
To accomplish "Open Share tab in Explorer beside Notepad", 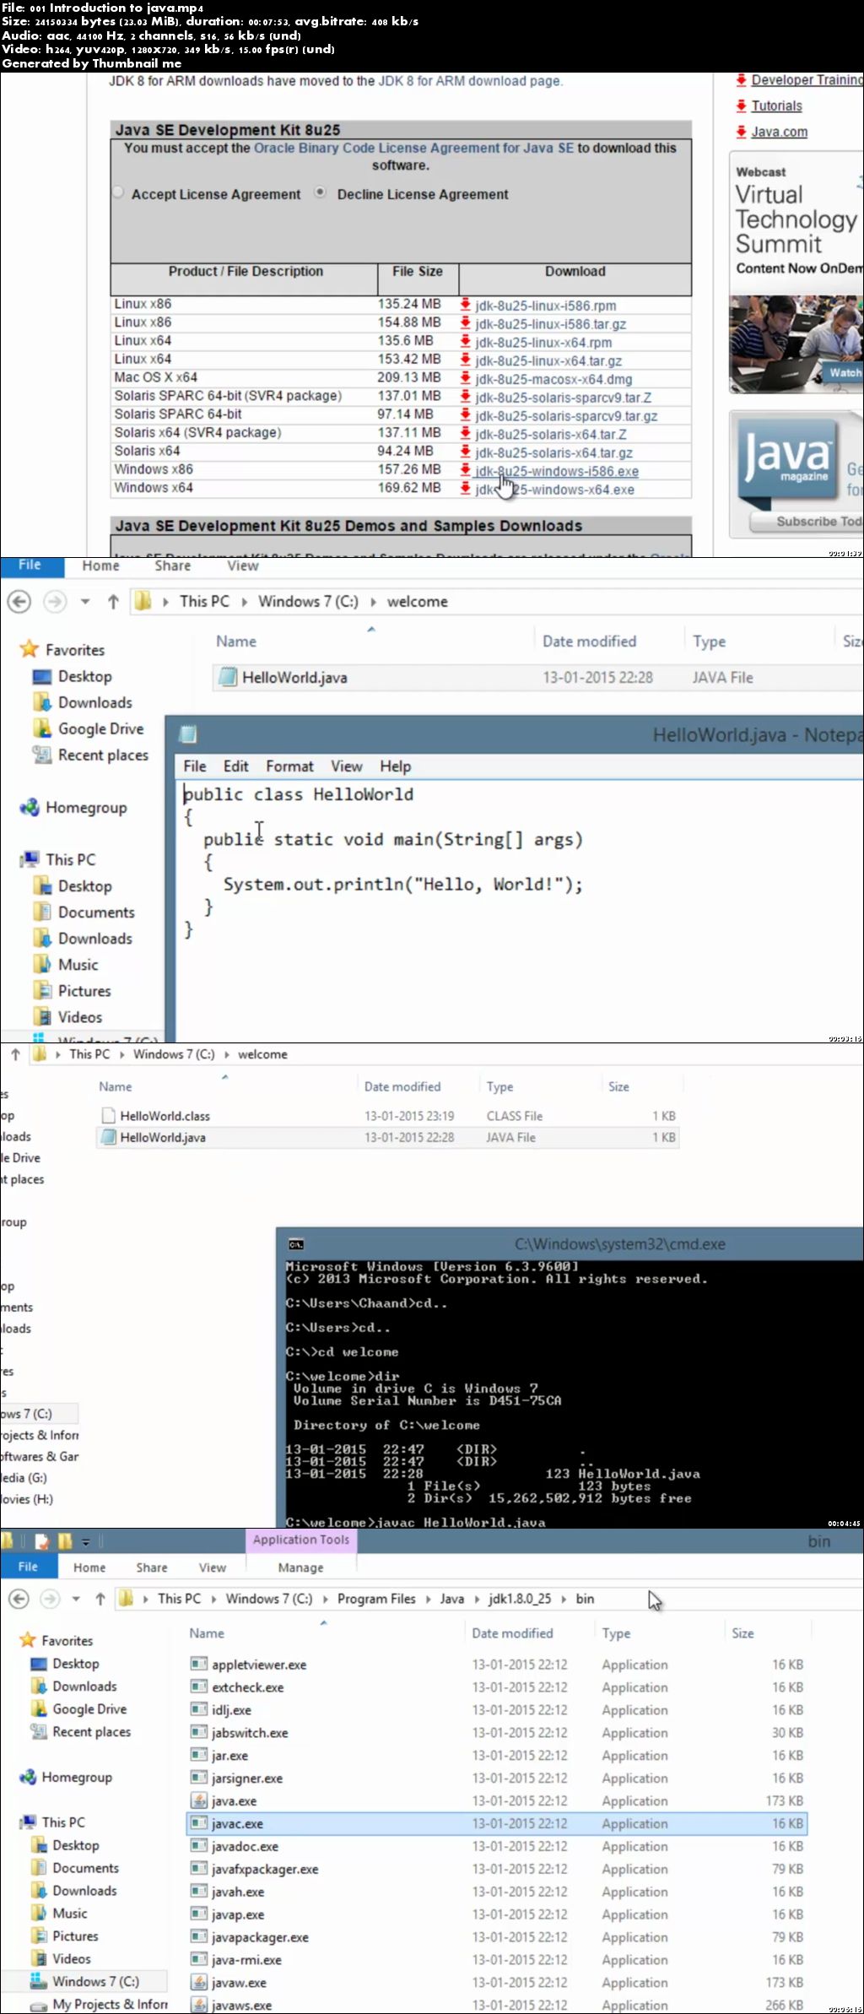I will coord(172,566).
